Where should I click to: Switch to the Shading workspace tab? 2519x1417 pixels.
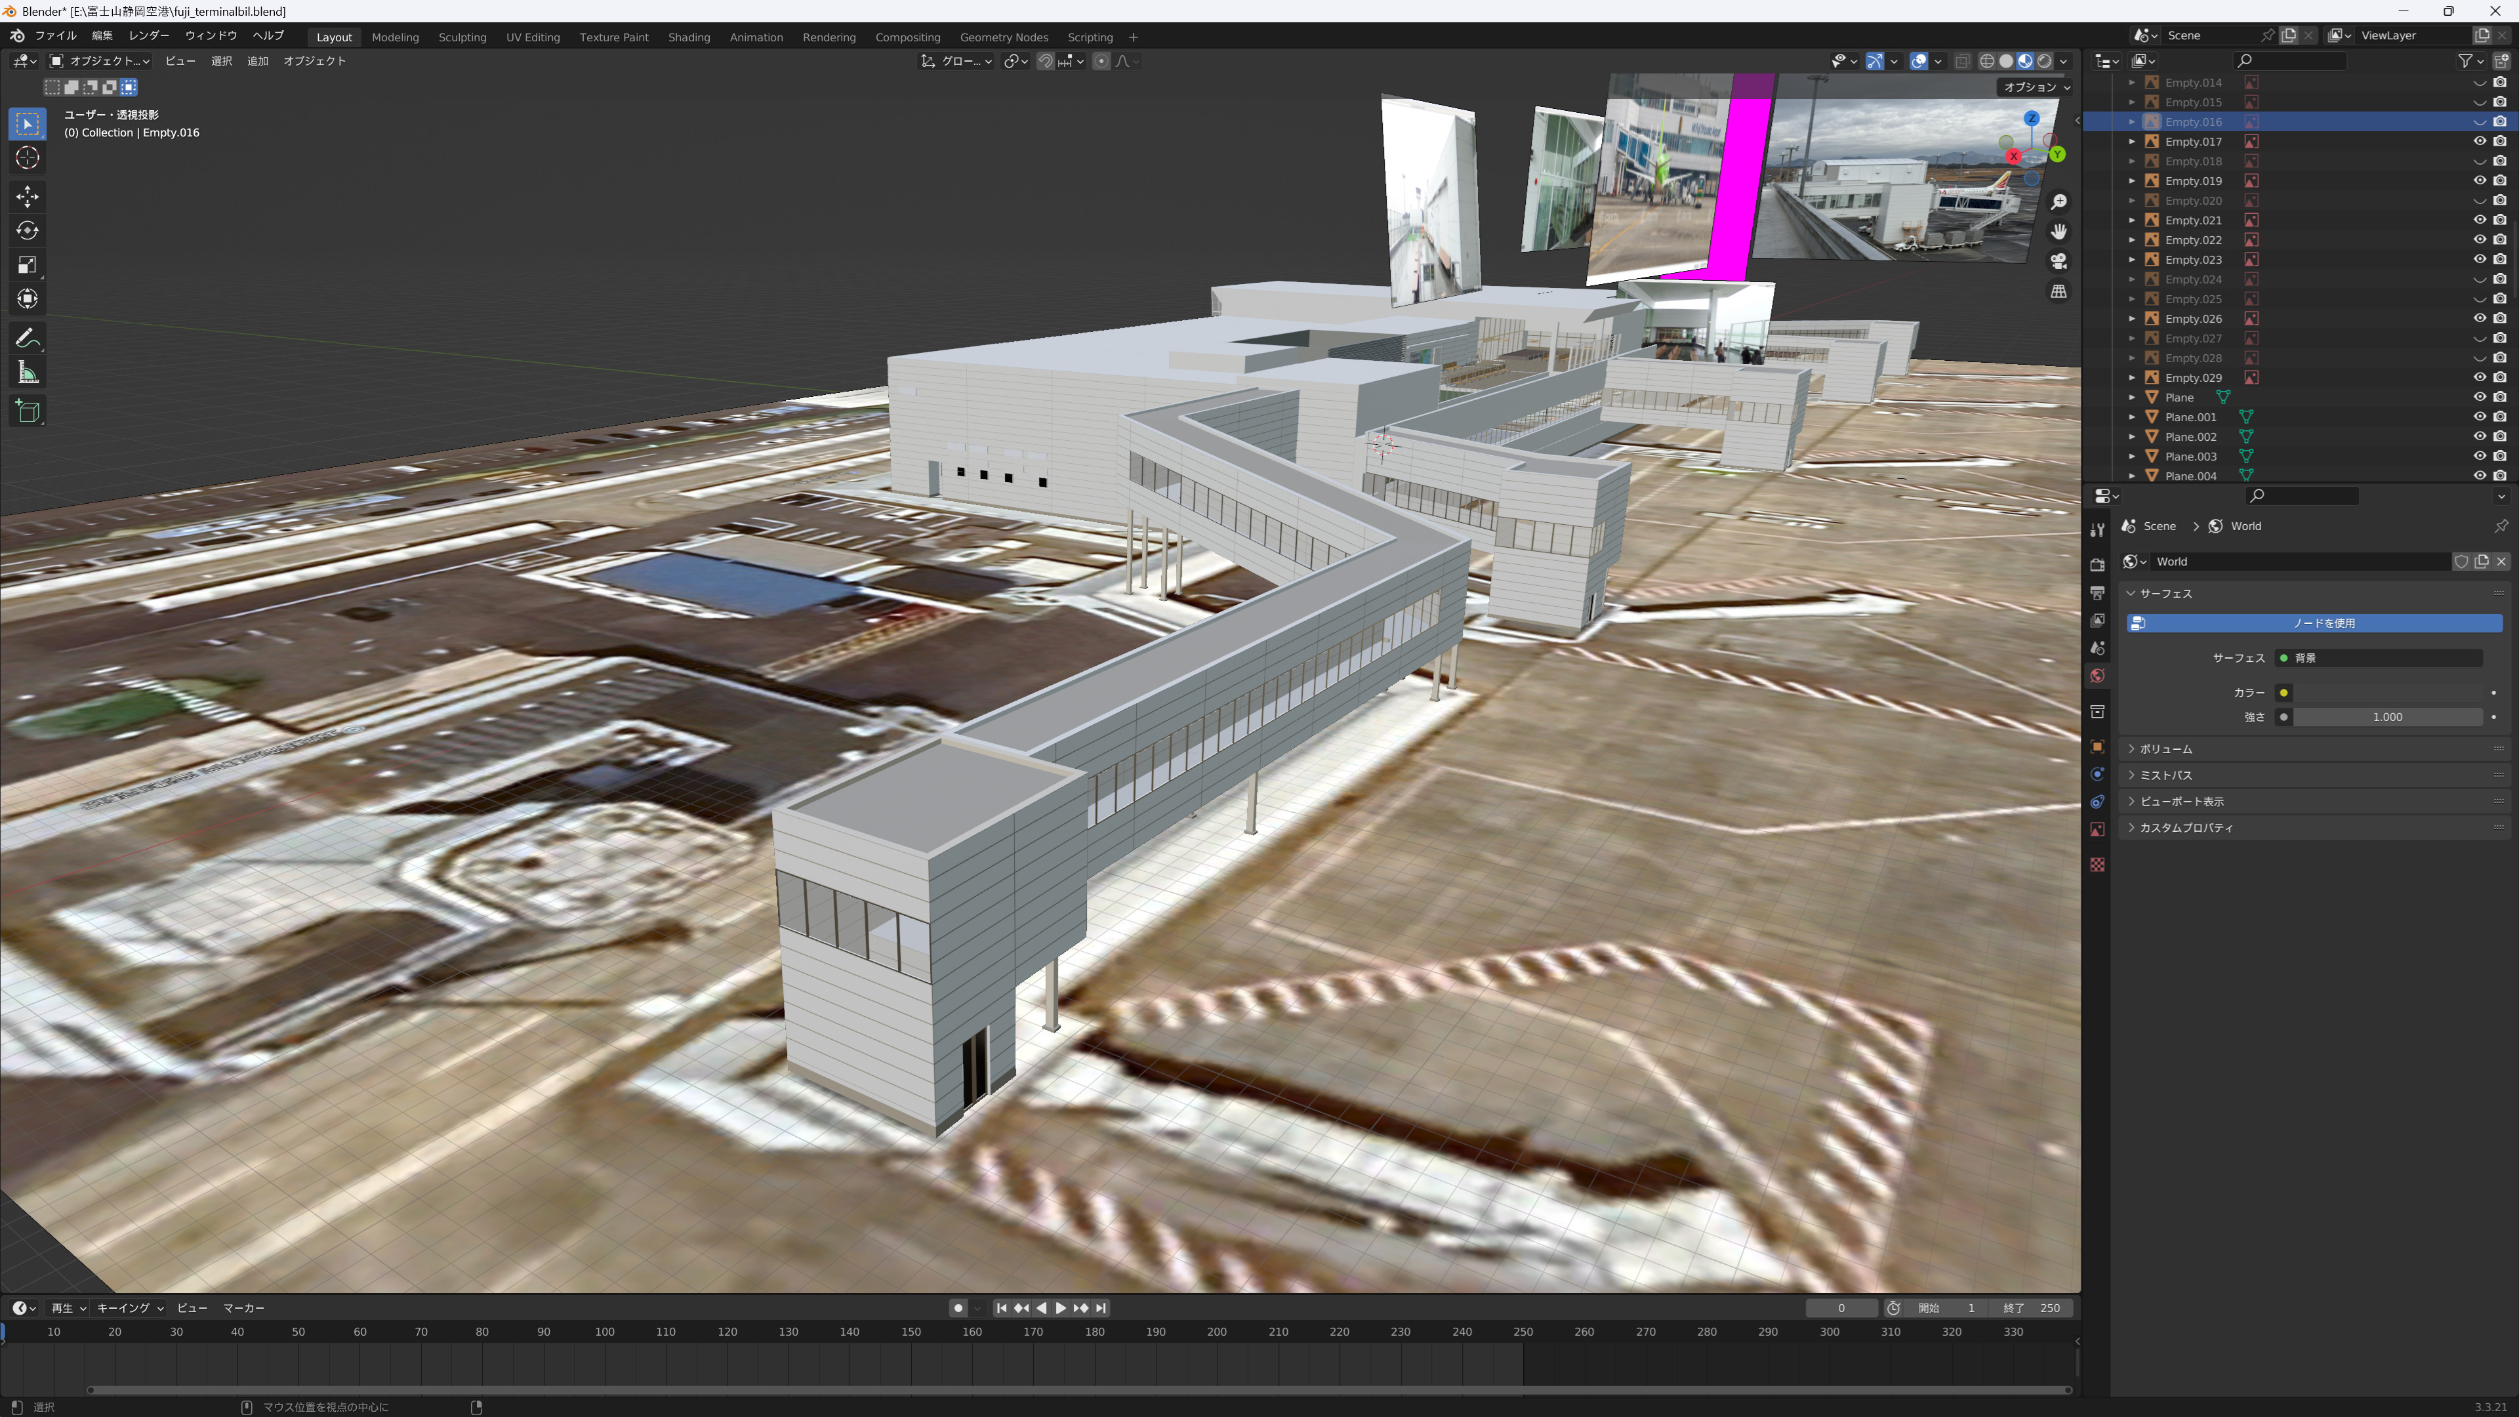pyautogui.click(x=688, y=37)
